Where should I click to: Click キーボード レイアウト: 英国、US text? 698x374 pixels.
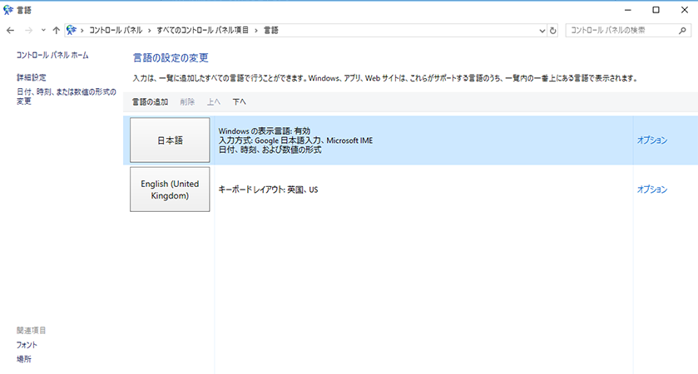(269, 189)
